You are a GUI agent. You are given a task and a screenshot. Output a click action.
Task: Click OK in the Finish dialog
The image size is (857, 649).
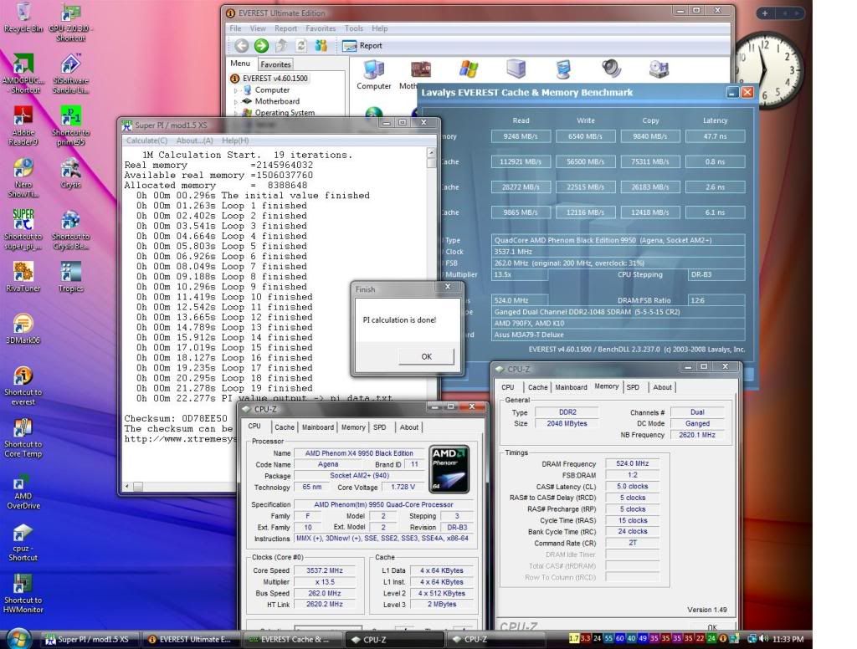(426, 357)
